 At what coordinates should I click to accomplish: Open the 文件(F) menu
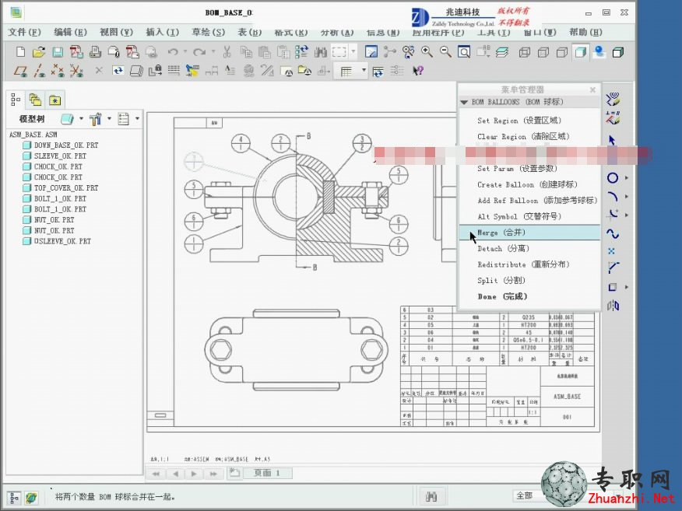(24, 32)
